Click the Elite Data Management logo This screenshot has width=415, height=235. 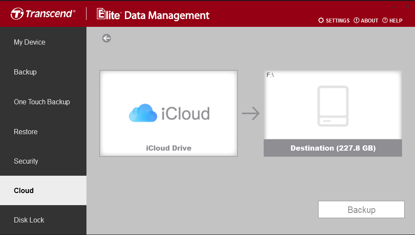pos(153,14)
